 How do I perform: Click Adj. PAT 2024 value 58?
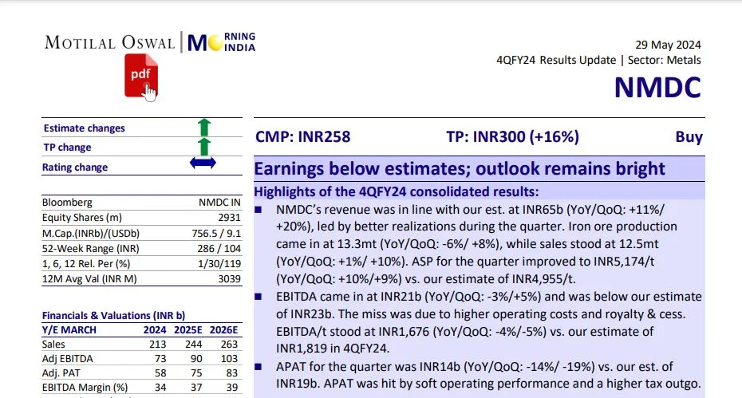point(160,373)
